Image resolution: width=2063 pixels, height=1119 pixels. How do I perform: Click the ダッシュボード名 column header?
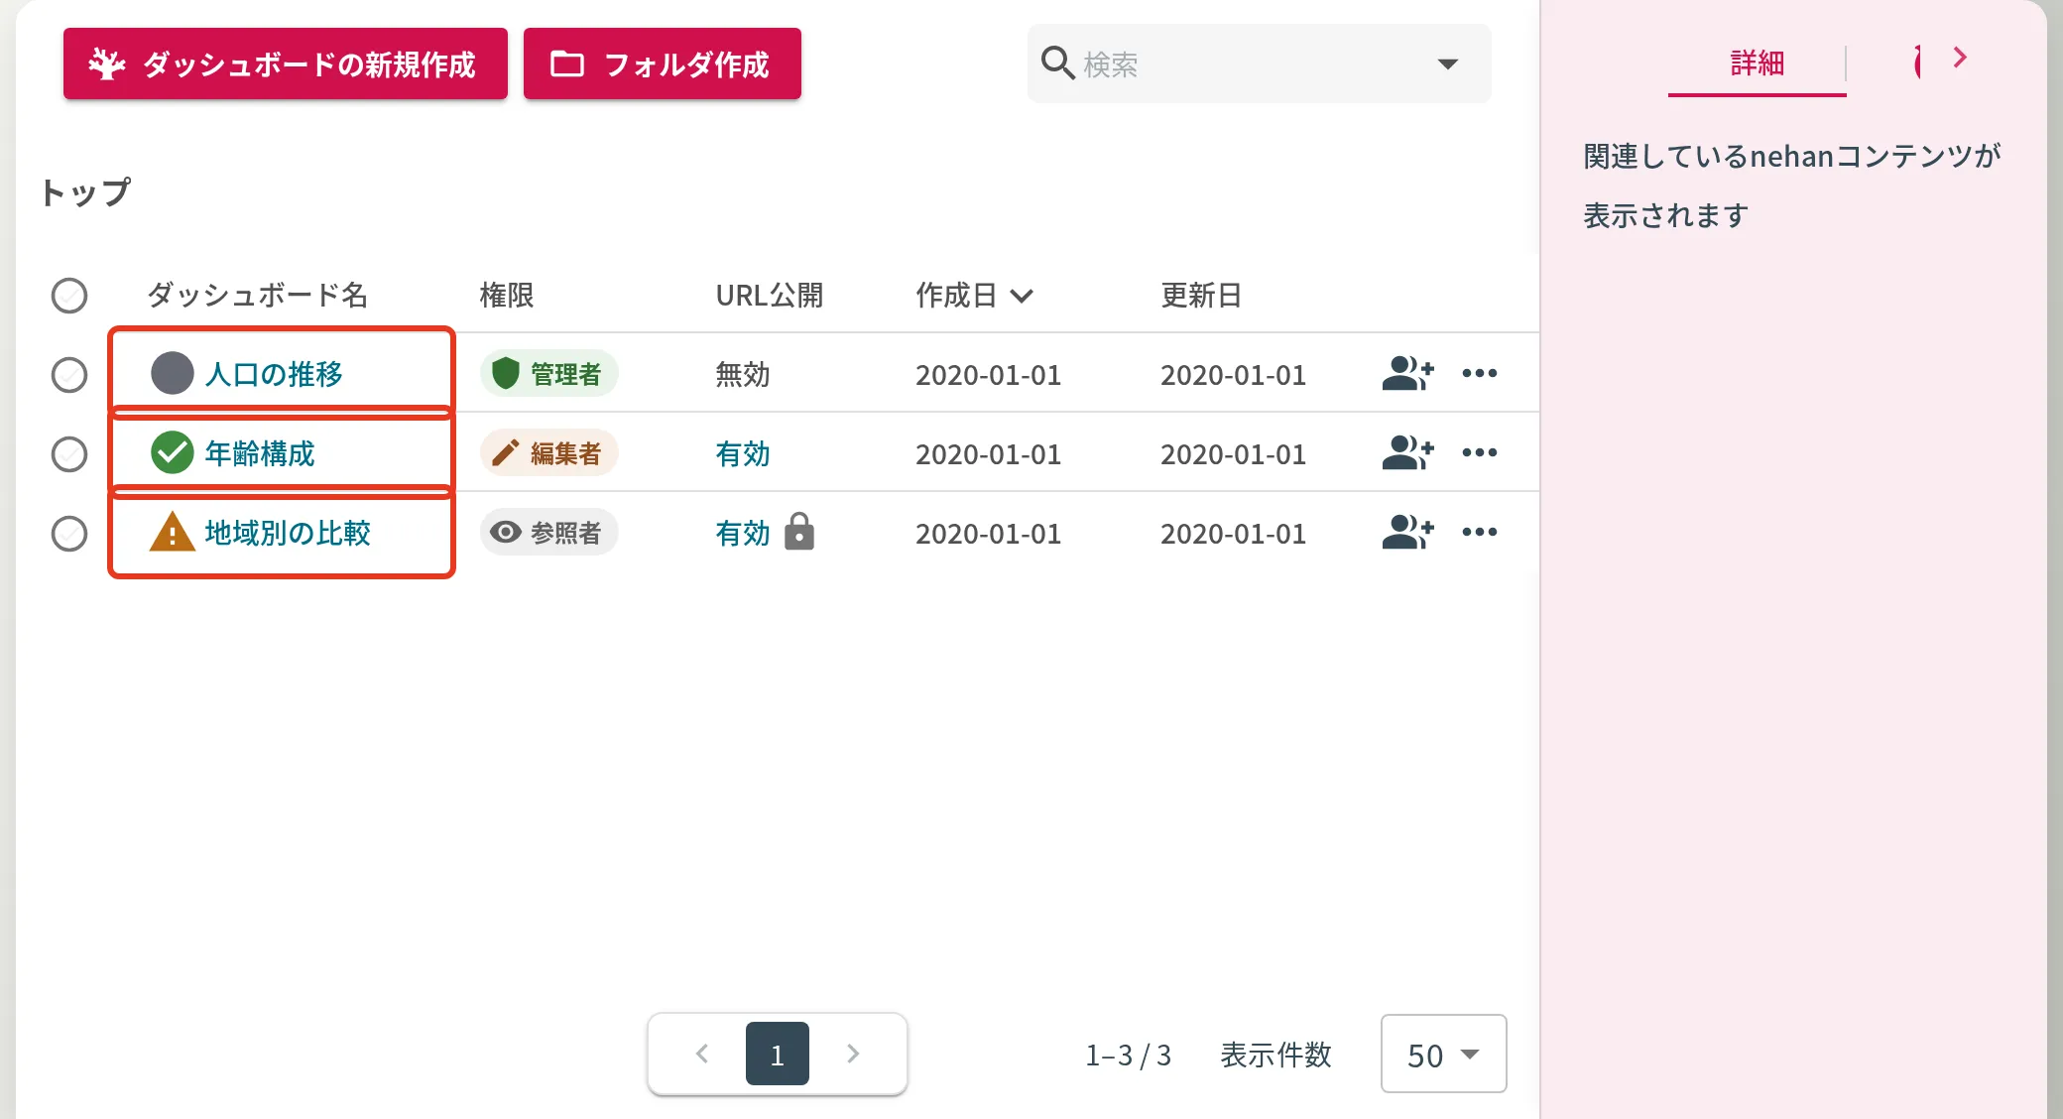[x=257, y=296]
